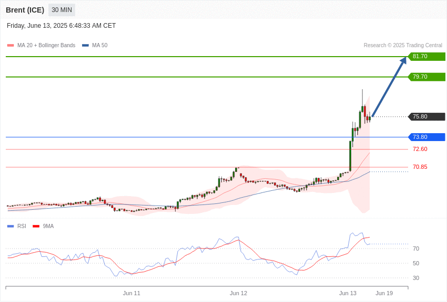Viewport: 447px width, 302px height.
Task: Click the Jun 19 date axis label
Action: pyautogui.click(x=384, y=293)
